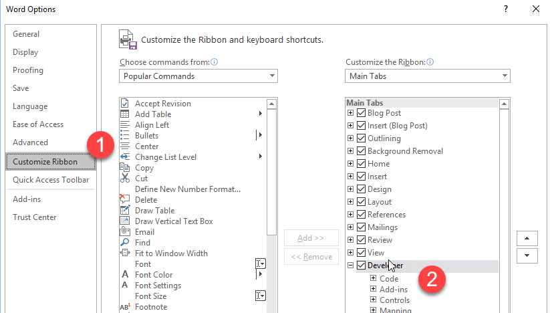Click the Move Down arrow button
Screen dimensions: 550x313
pyautogui.click(x=527, y=255)
